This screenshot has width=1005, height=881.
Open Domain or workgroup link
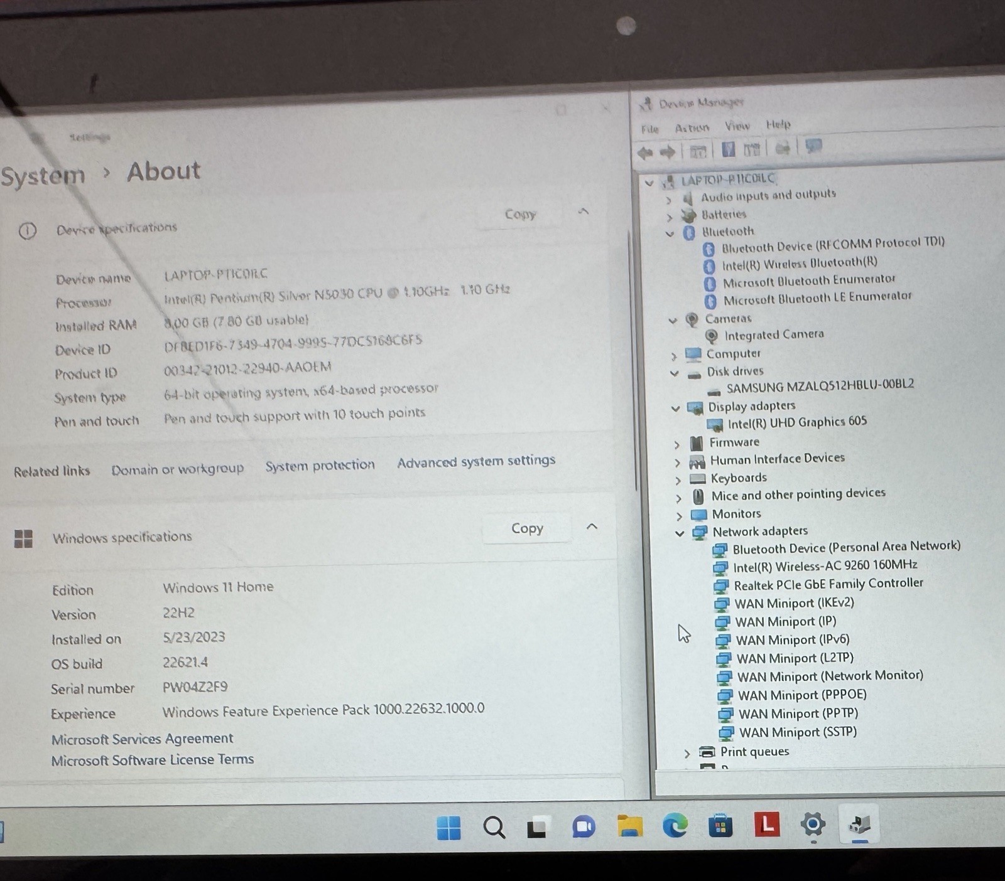click(178, 469)
